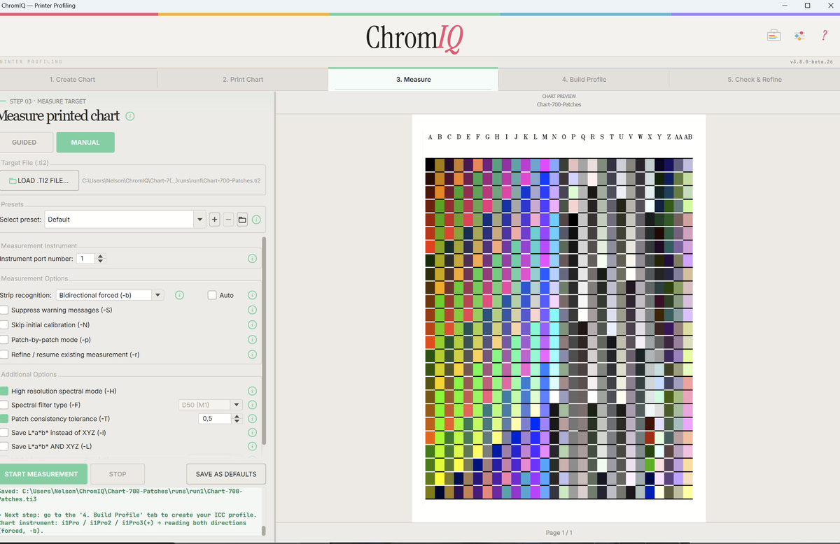Click the Page 1 / 1 indicator
The image size is (840, 544).
click(x=559, y=533)
